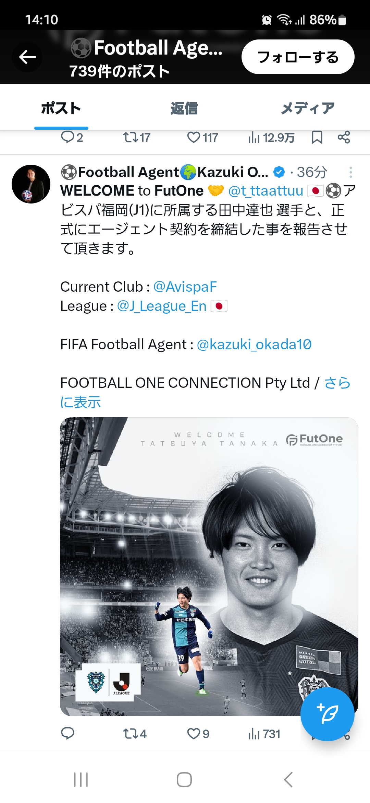Repost the Tatsuya Tanaka announcement post
This screenshot has width=370, height=803.
tap(135, 734)
